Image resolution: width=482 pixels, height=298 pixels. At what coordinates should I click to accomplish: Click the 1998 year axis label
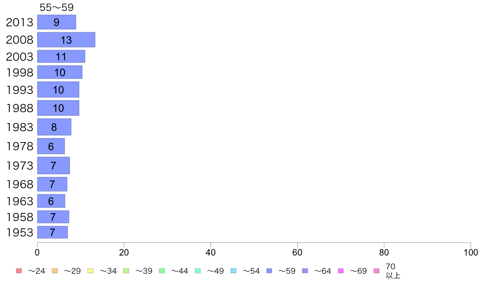(x=19, y=72)
